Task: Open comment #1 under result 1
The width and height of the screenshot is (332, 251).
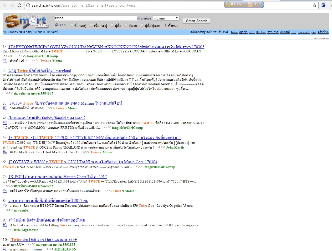Action: click(5, 61)
